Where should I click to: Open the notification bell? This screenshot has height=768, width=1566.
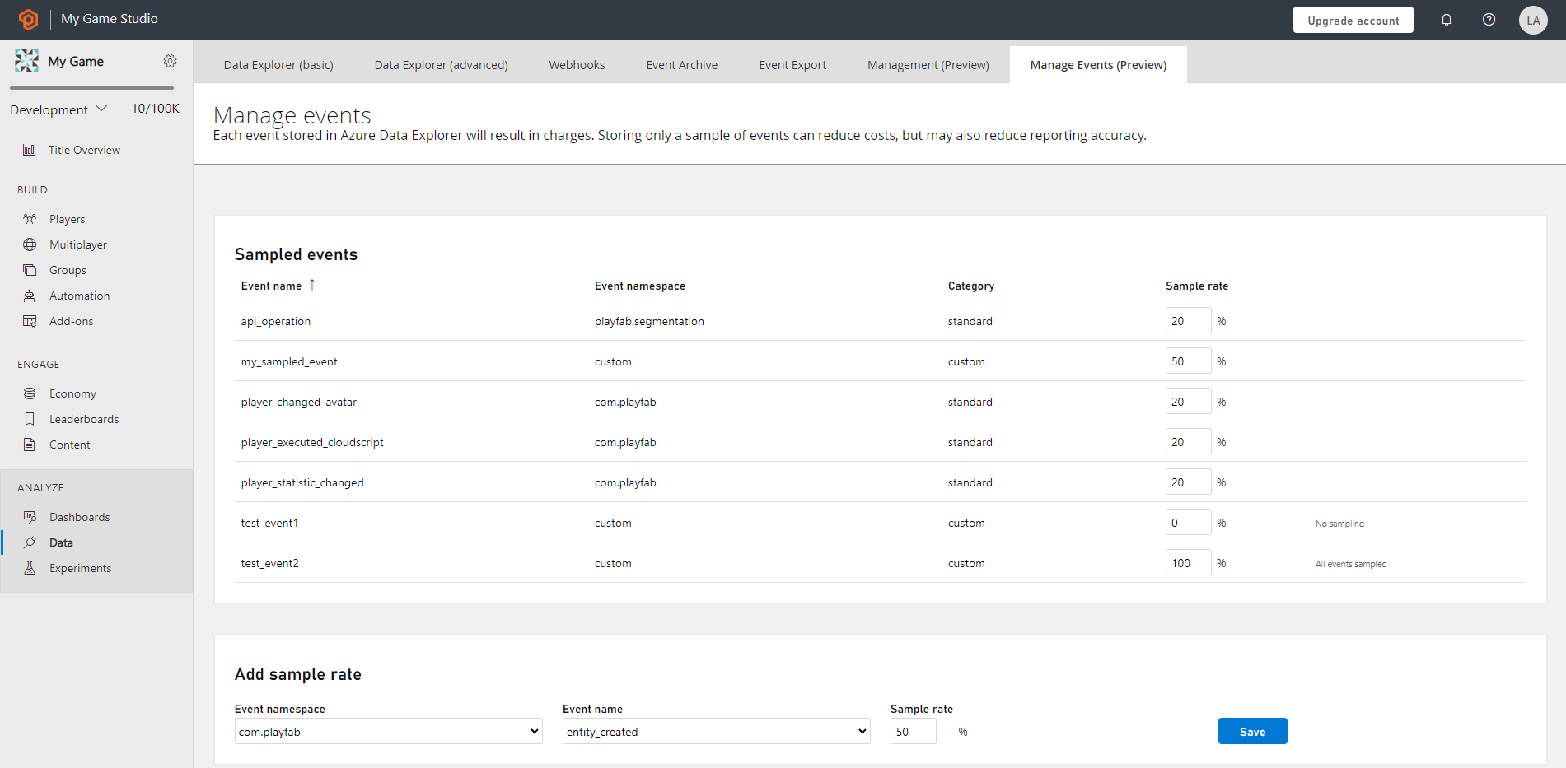1447,19
